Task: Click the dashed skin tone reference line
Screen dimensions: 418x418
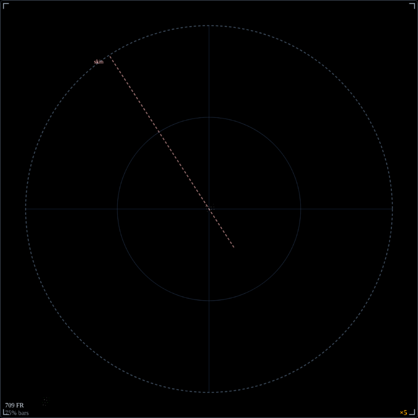Action: (x=172, y=152)
